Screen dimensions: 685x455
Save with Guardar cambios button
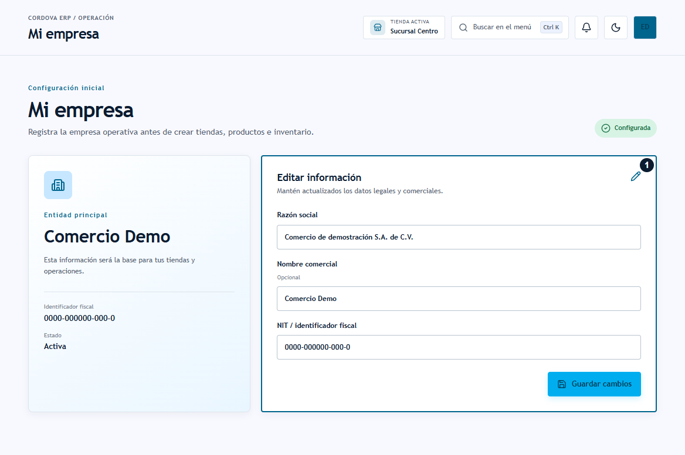pyautogui.click(x=594, y=384)
